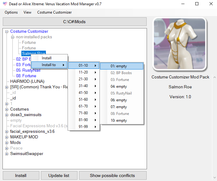Viewport: 217px width, 181px height.
Task: Click disabled slot 02: BP Boobs
Action: click(x=122, y=73)
